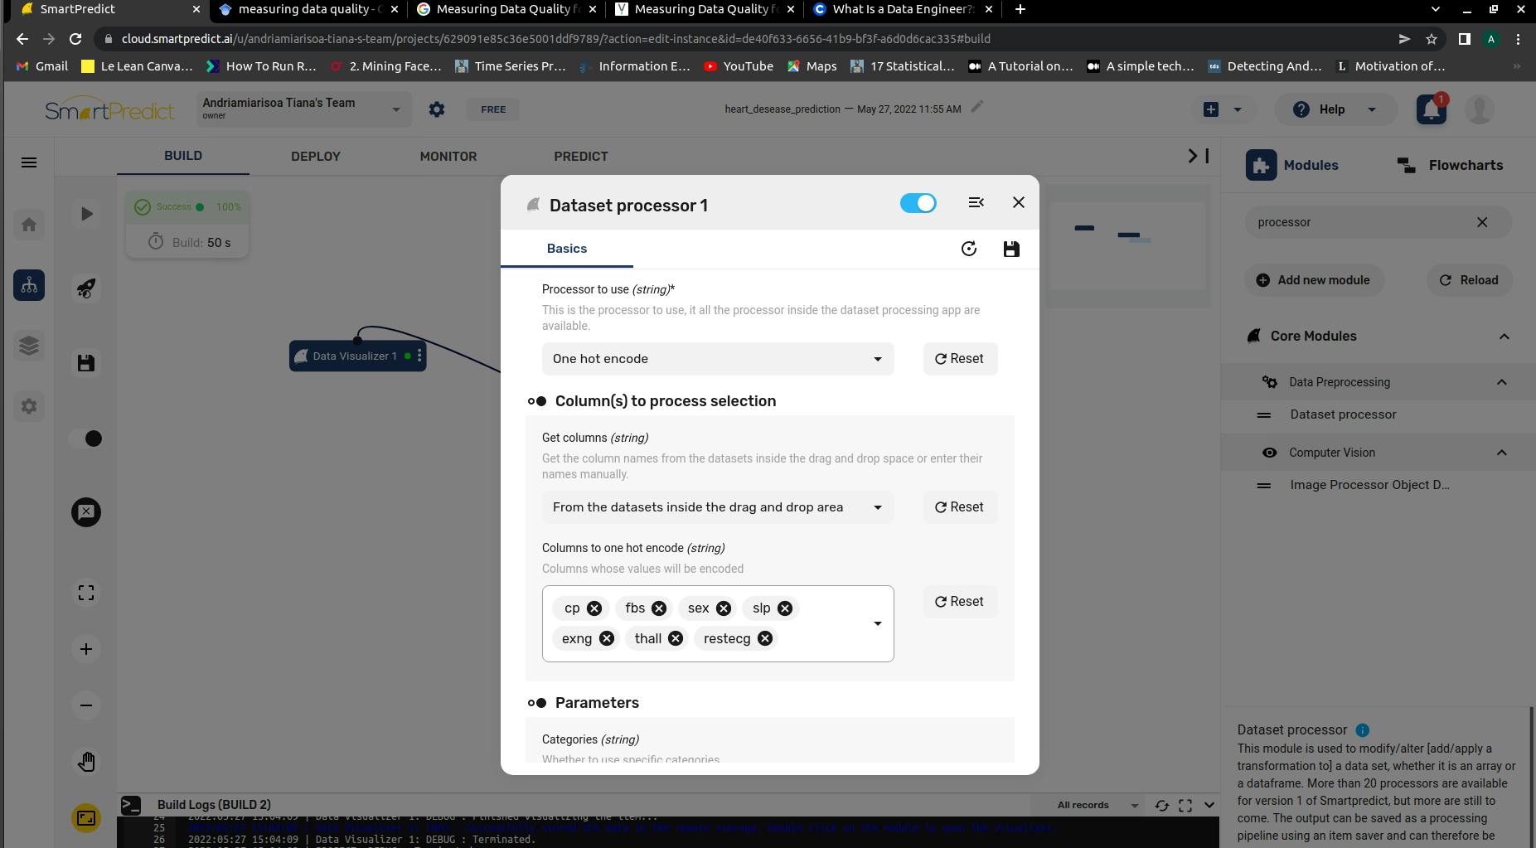Open the notifications bell
This screenshot has height=848, width=1536.
pos(1432,109)
